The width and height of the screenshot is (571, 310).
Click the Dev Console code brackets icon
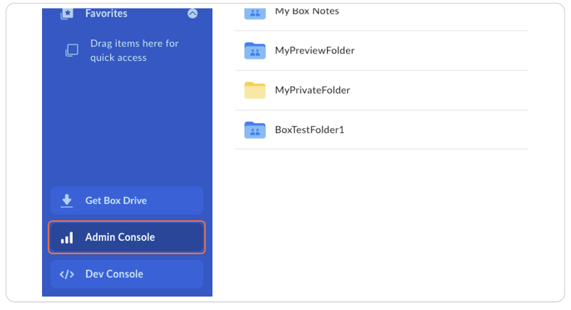click(67, 274)
